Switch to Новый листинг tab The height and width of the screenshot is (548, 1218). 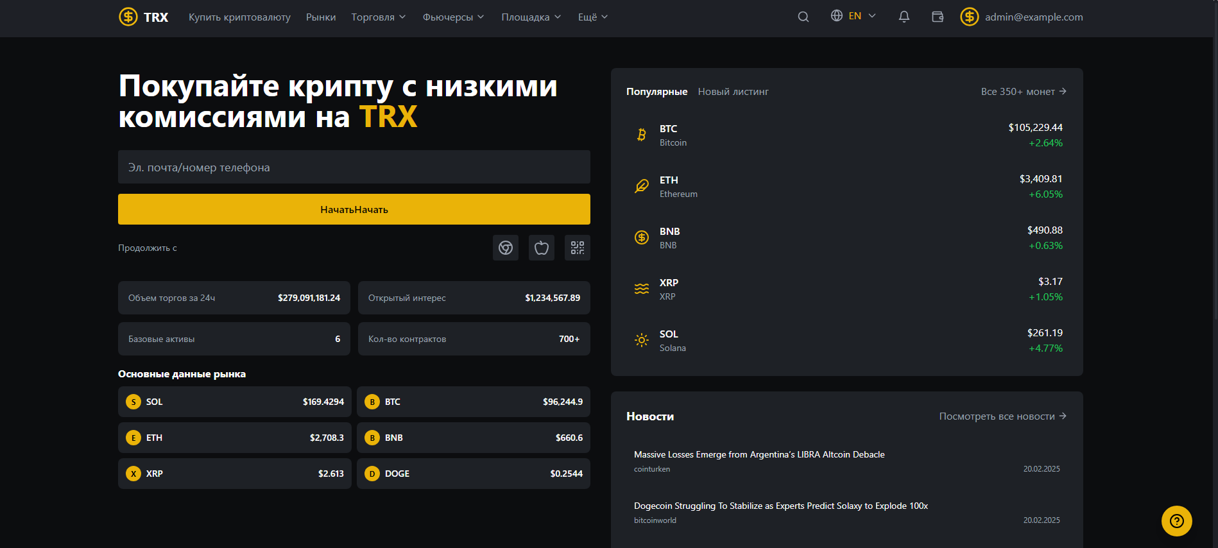point(733,92)
